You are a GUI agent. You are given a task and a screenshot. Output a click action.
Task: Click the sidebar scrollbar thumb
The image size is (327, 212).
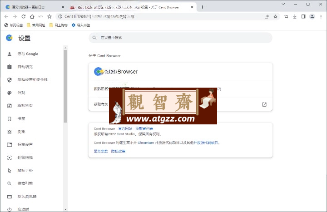click(65, 86)
